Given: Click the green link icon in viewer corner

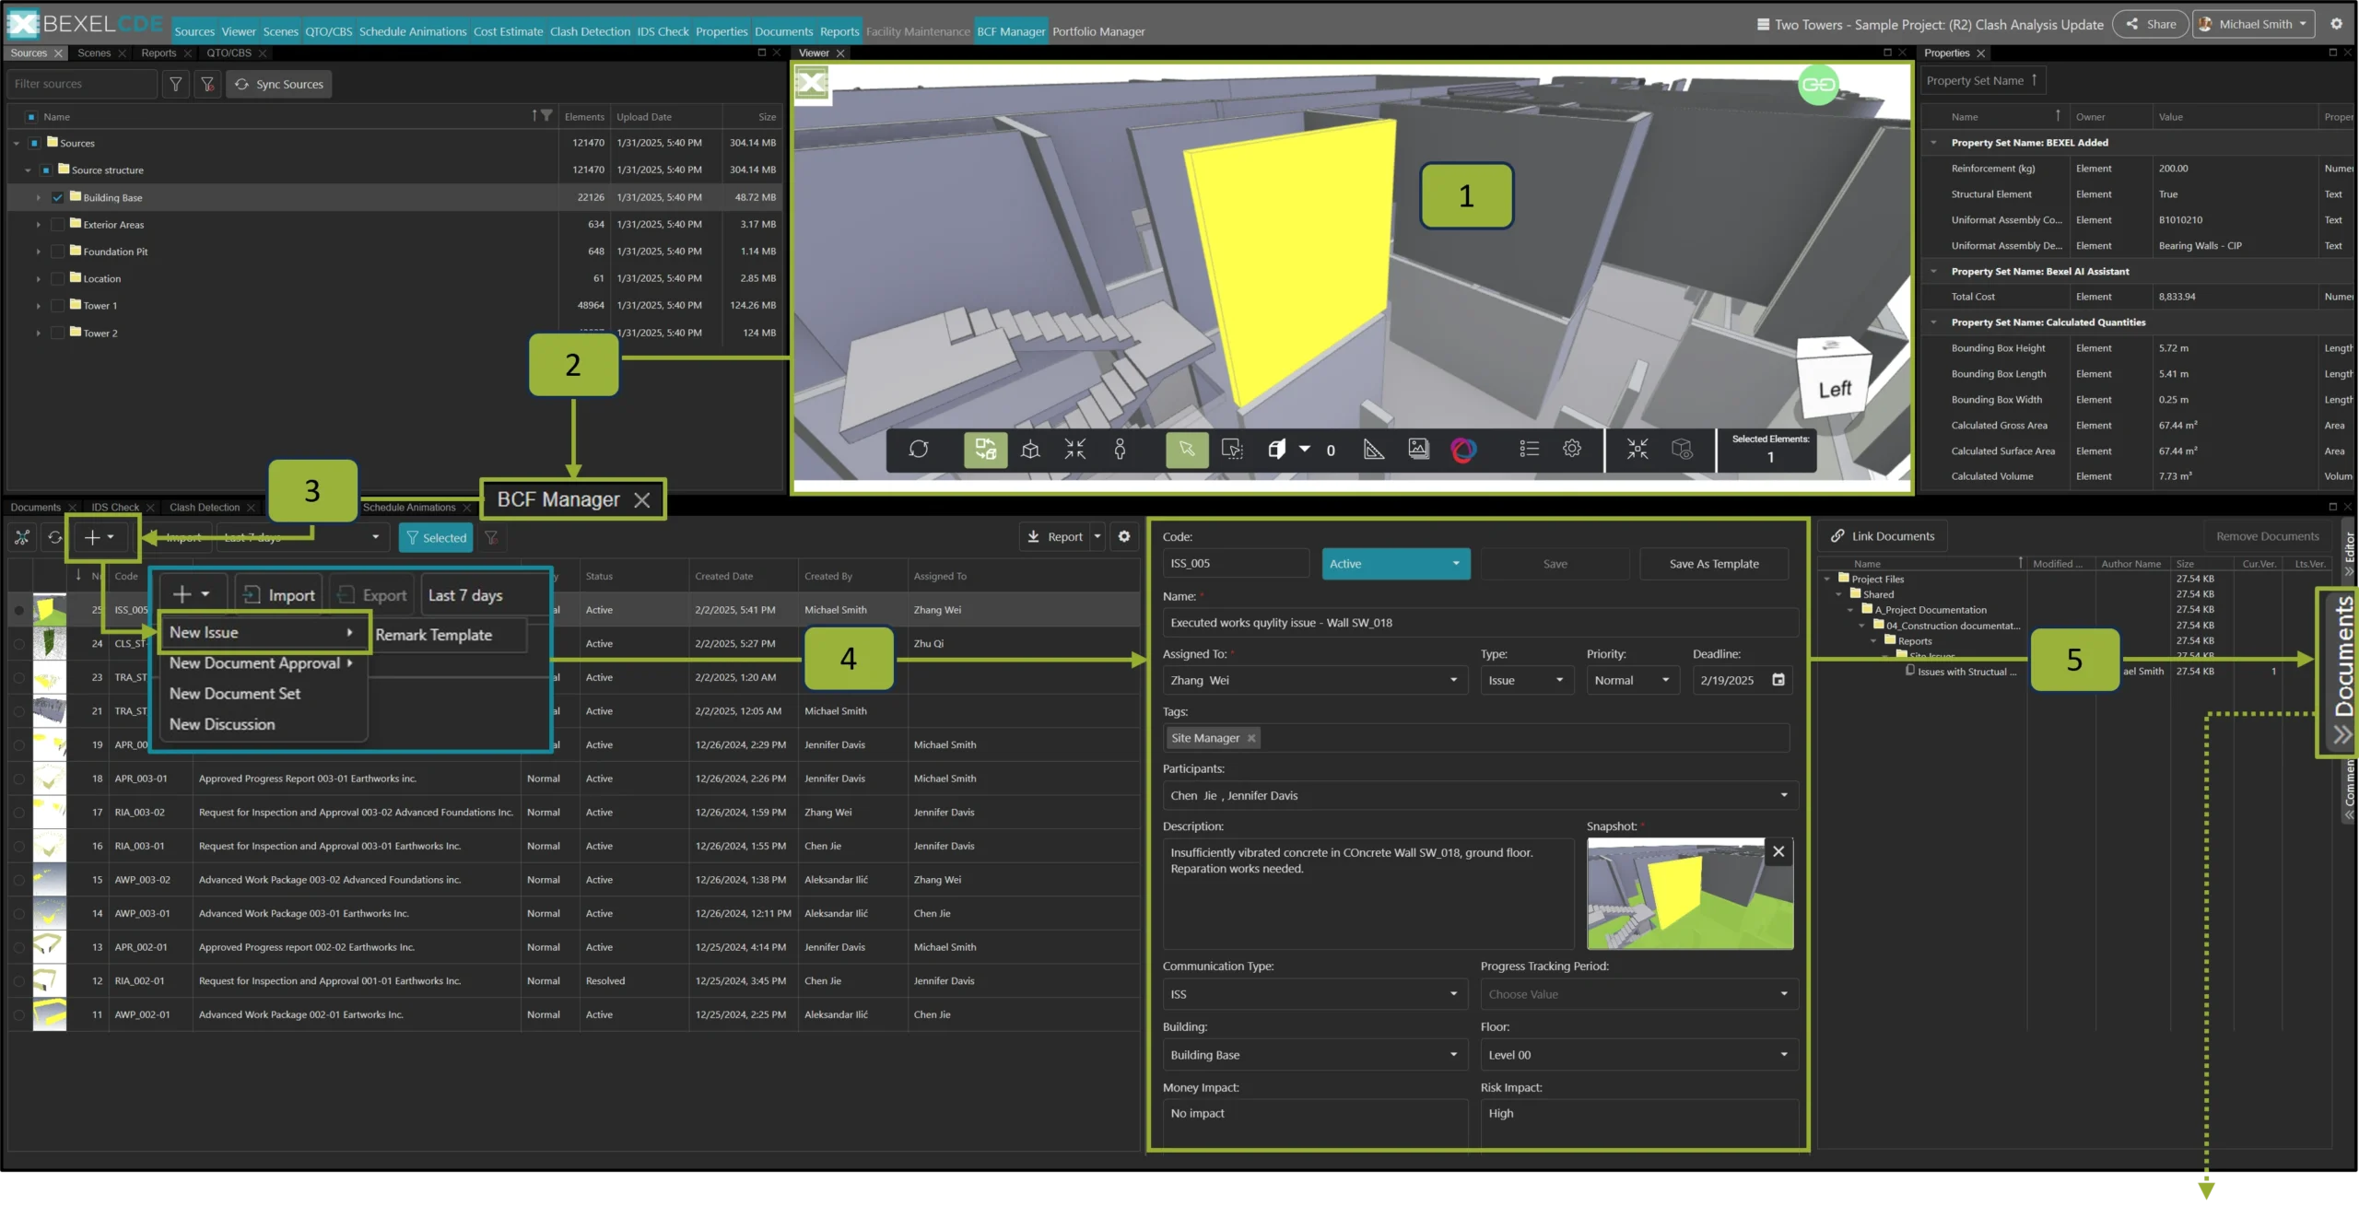Looking at the screenshot, I should pos(1817,85).
